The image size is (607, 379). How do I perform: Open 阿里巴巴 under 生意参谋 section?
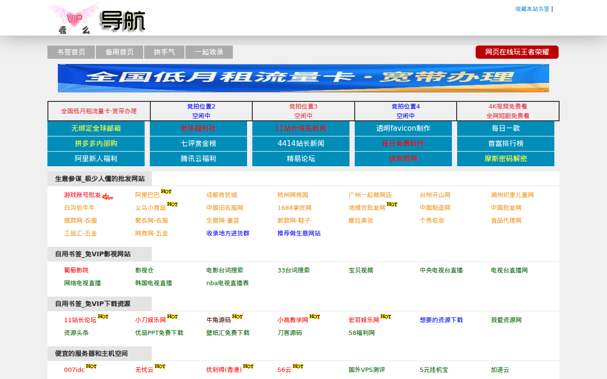pos(147,195)
